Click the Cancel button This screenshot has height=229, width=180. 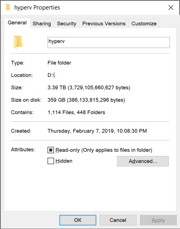[x=118, y=220]
